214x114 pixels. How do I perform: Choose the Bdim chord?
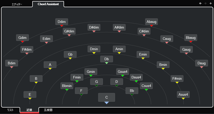[12, 63]
